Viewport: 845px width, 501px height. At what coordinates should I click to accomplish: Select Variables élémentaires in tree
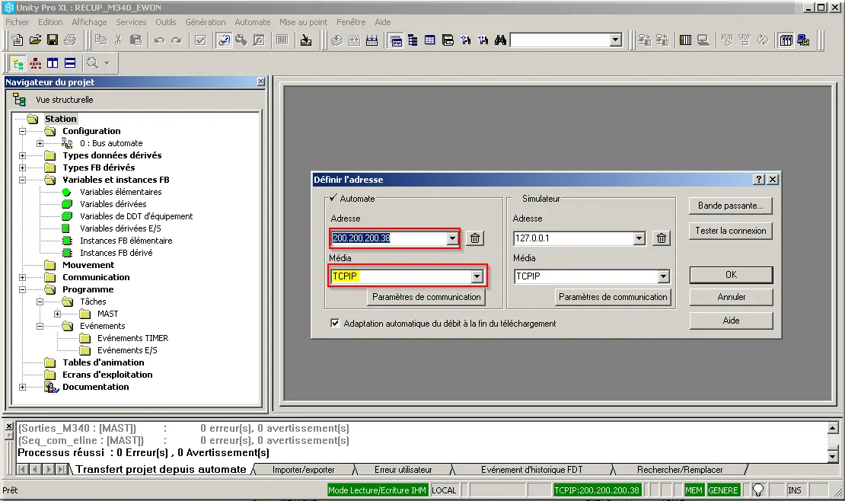tap(121, 192)
